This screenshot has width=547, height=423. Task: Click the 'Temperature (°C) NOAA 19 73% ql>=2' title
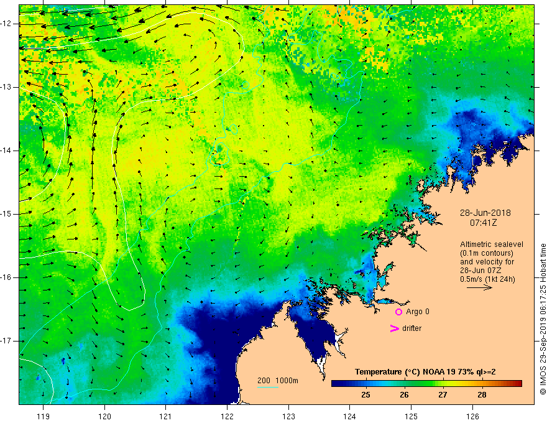click(425, 372)
